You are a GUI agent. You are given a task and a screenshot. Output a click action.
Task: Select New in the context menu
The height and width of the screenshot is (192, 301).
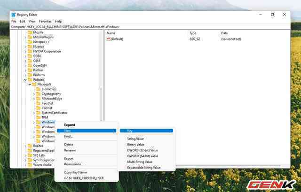[x=87, y=131]
